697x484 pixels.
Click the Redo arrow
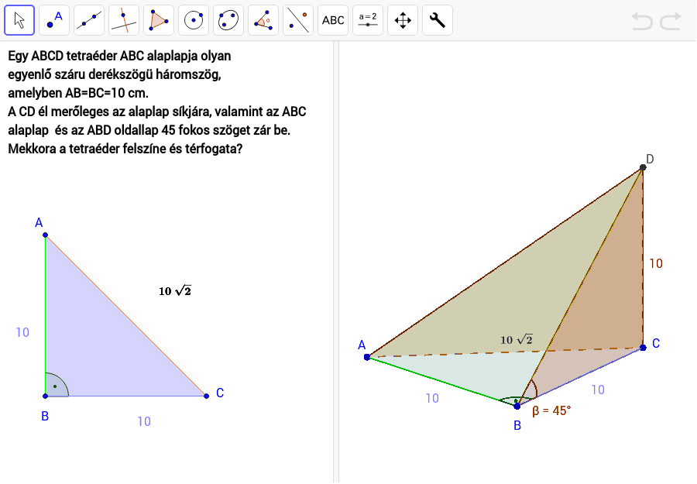[x=671, y=21]
